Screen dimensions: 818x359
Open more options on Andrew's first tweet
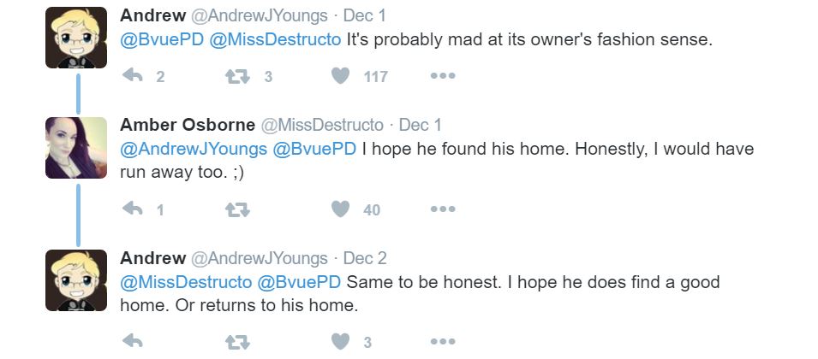pyautogui.click(x=443, y=76)
